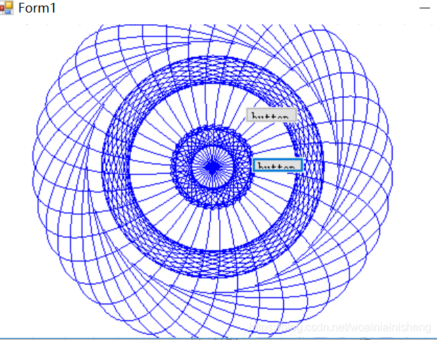437x340 pixels.
Task: Click the Form1 application icon in title bar
Action: (6, 8)
